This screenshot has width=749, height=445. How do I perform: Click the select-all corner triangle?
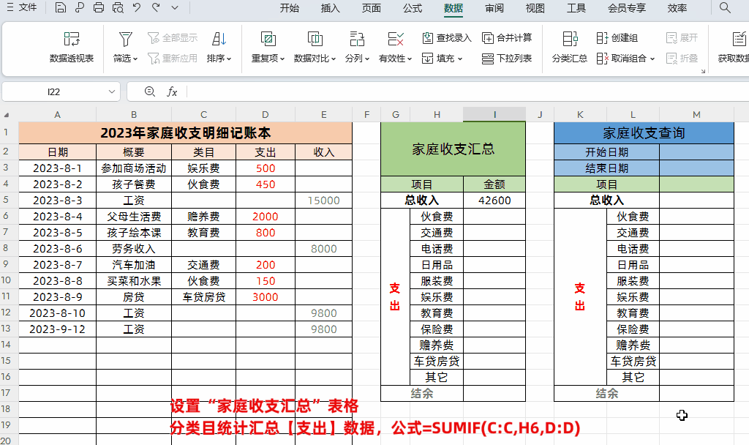coord(7,115)
